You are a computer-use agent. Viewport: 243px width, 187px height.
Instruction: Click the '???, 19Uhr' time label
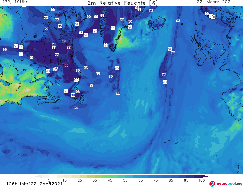pos(15,2)
